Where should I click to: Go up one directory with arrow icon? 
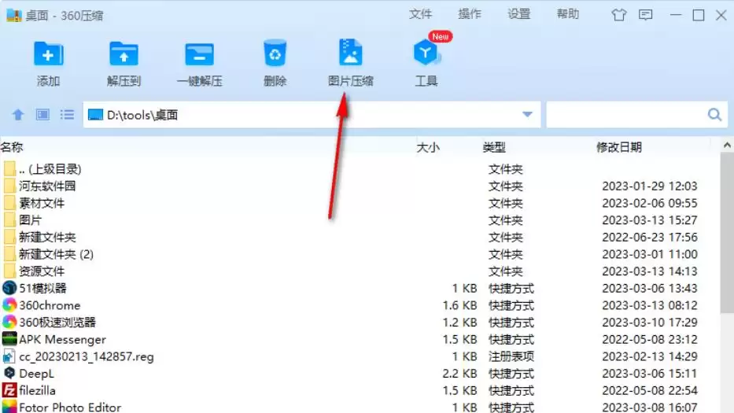tap(18, 115)
